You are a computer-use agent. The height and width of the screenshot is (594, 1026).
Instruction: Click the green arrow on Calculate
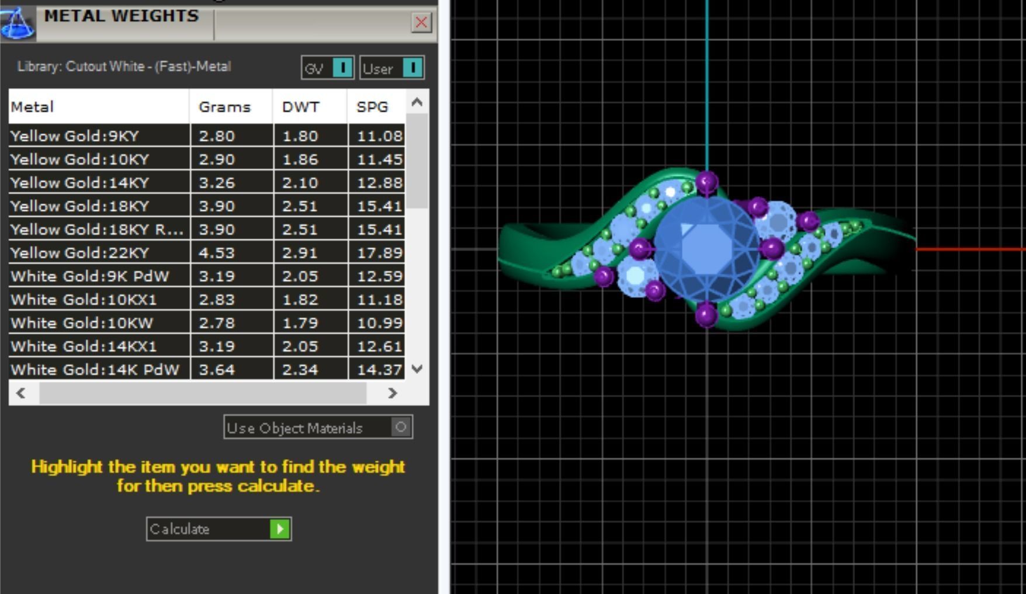(280, 529)
